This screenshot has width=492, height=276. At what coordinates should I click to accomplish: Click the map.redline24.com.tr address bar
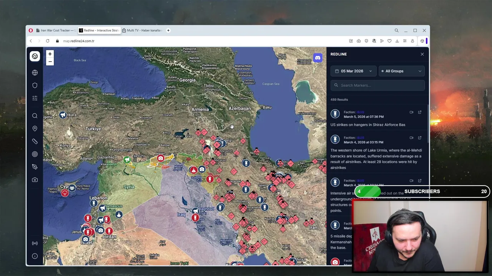click(x=79, y=41)
